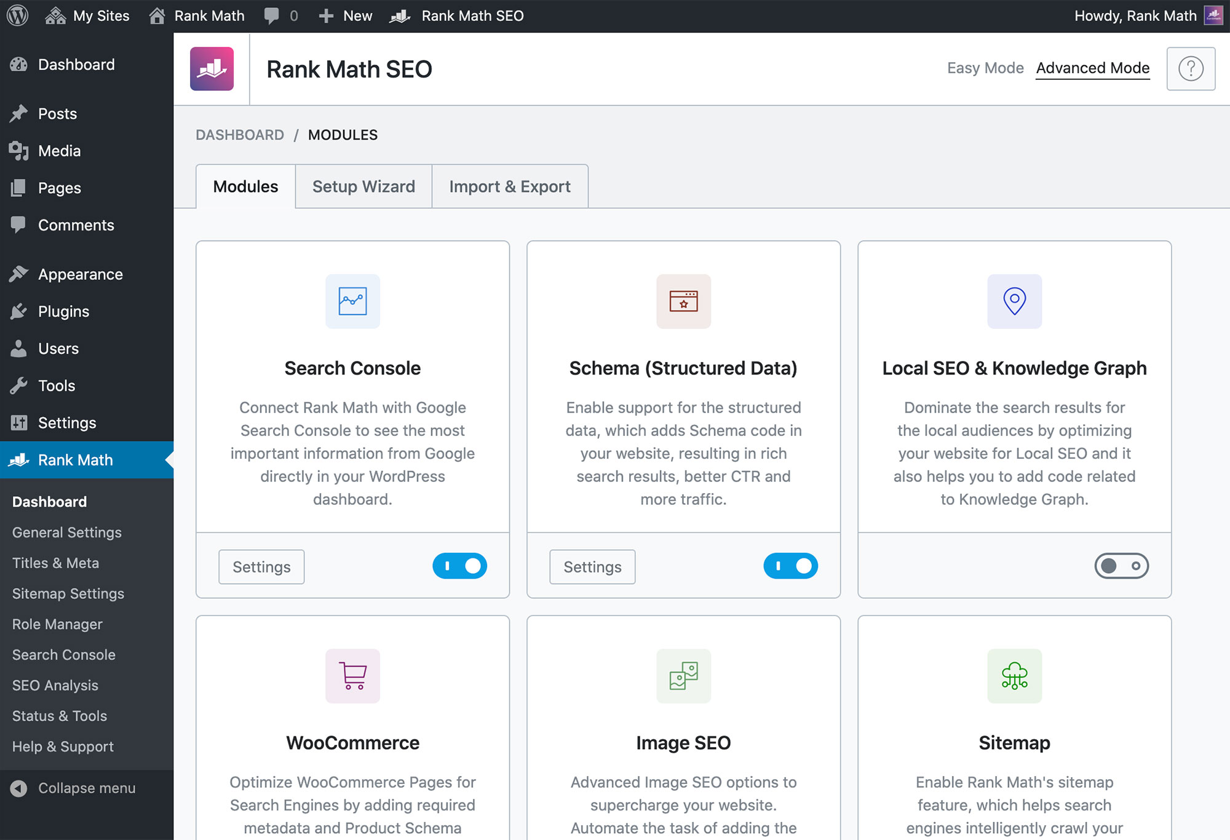The width and height of the screenshot is (1230, 840).
Task: Click the WooCommerce module cart icon
Action: point(352,676)
